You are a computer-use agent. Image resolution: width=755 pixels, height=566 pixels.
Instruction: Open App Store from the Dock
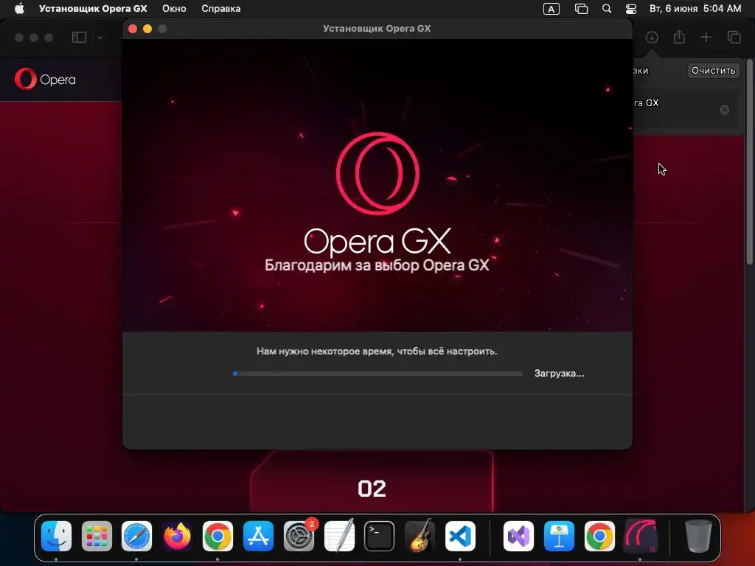[258, 537]
